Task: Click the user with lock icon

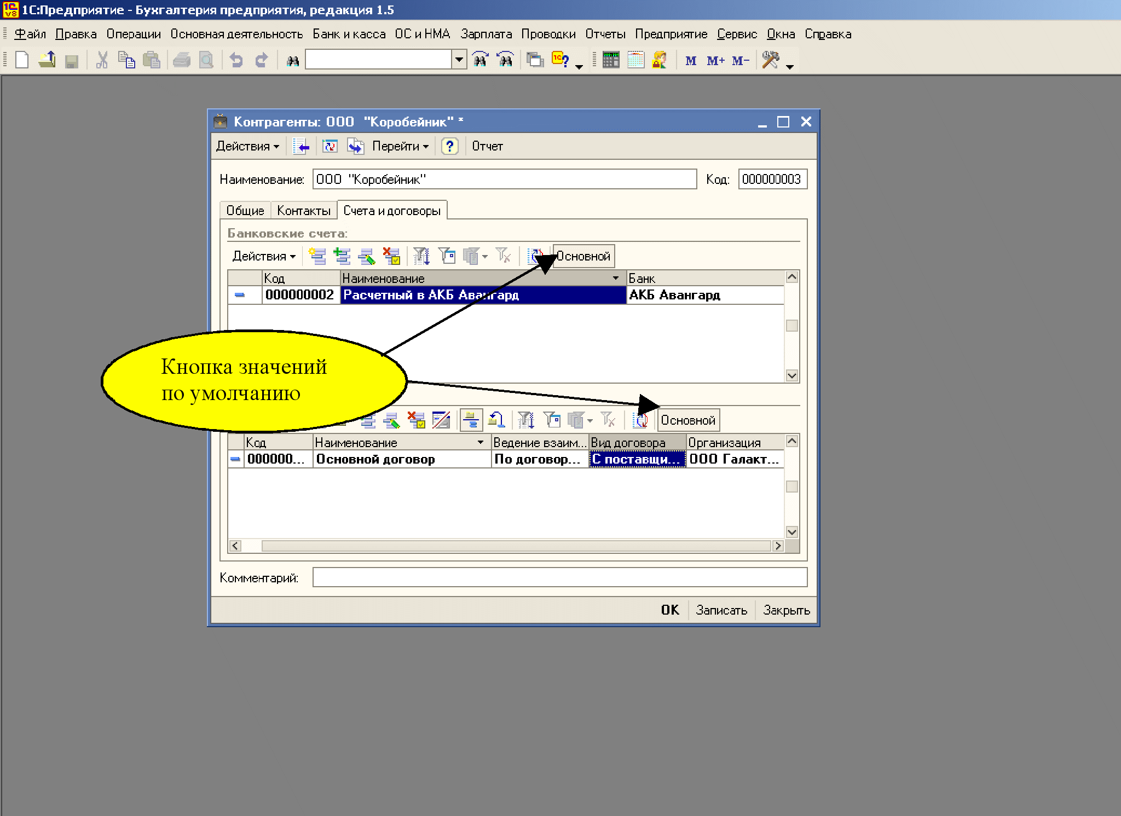Action: click(660, 60)
